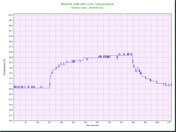The height and width of the screenshot is (132, 176).
Task: Click the time axis value 991
Action: tap(145, 122)
